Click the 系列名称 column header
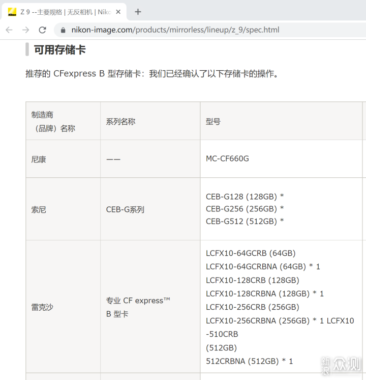The image size is (366, 380). pos(150,121)
